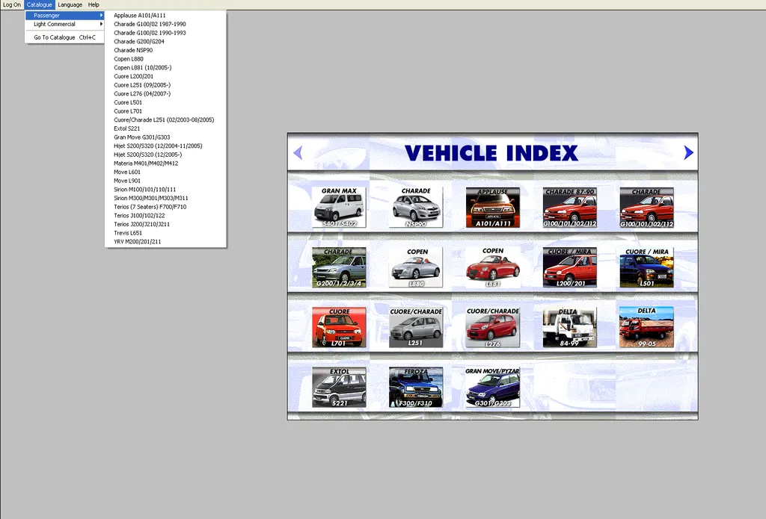The height and width of the screenshot is (519, 766).
Task: Select Cuore/Charade L251 (02/2003-08/2005) menu entry
Action: click(165, 120)
